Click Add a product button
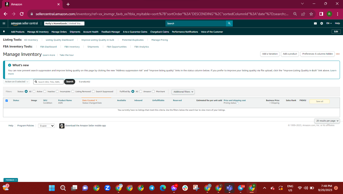The image size is (343, 194). 290,54
